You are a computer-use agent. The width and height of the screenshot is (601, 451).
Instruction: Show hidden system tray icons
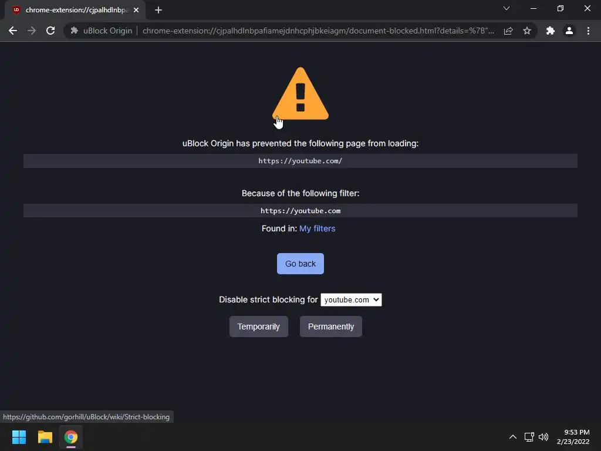513,437
